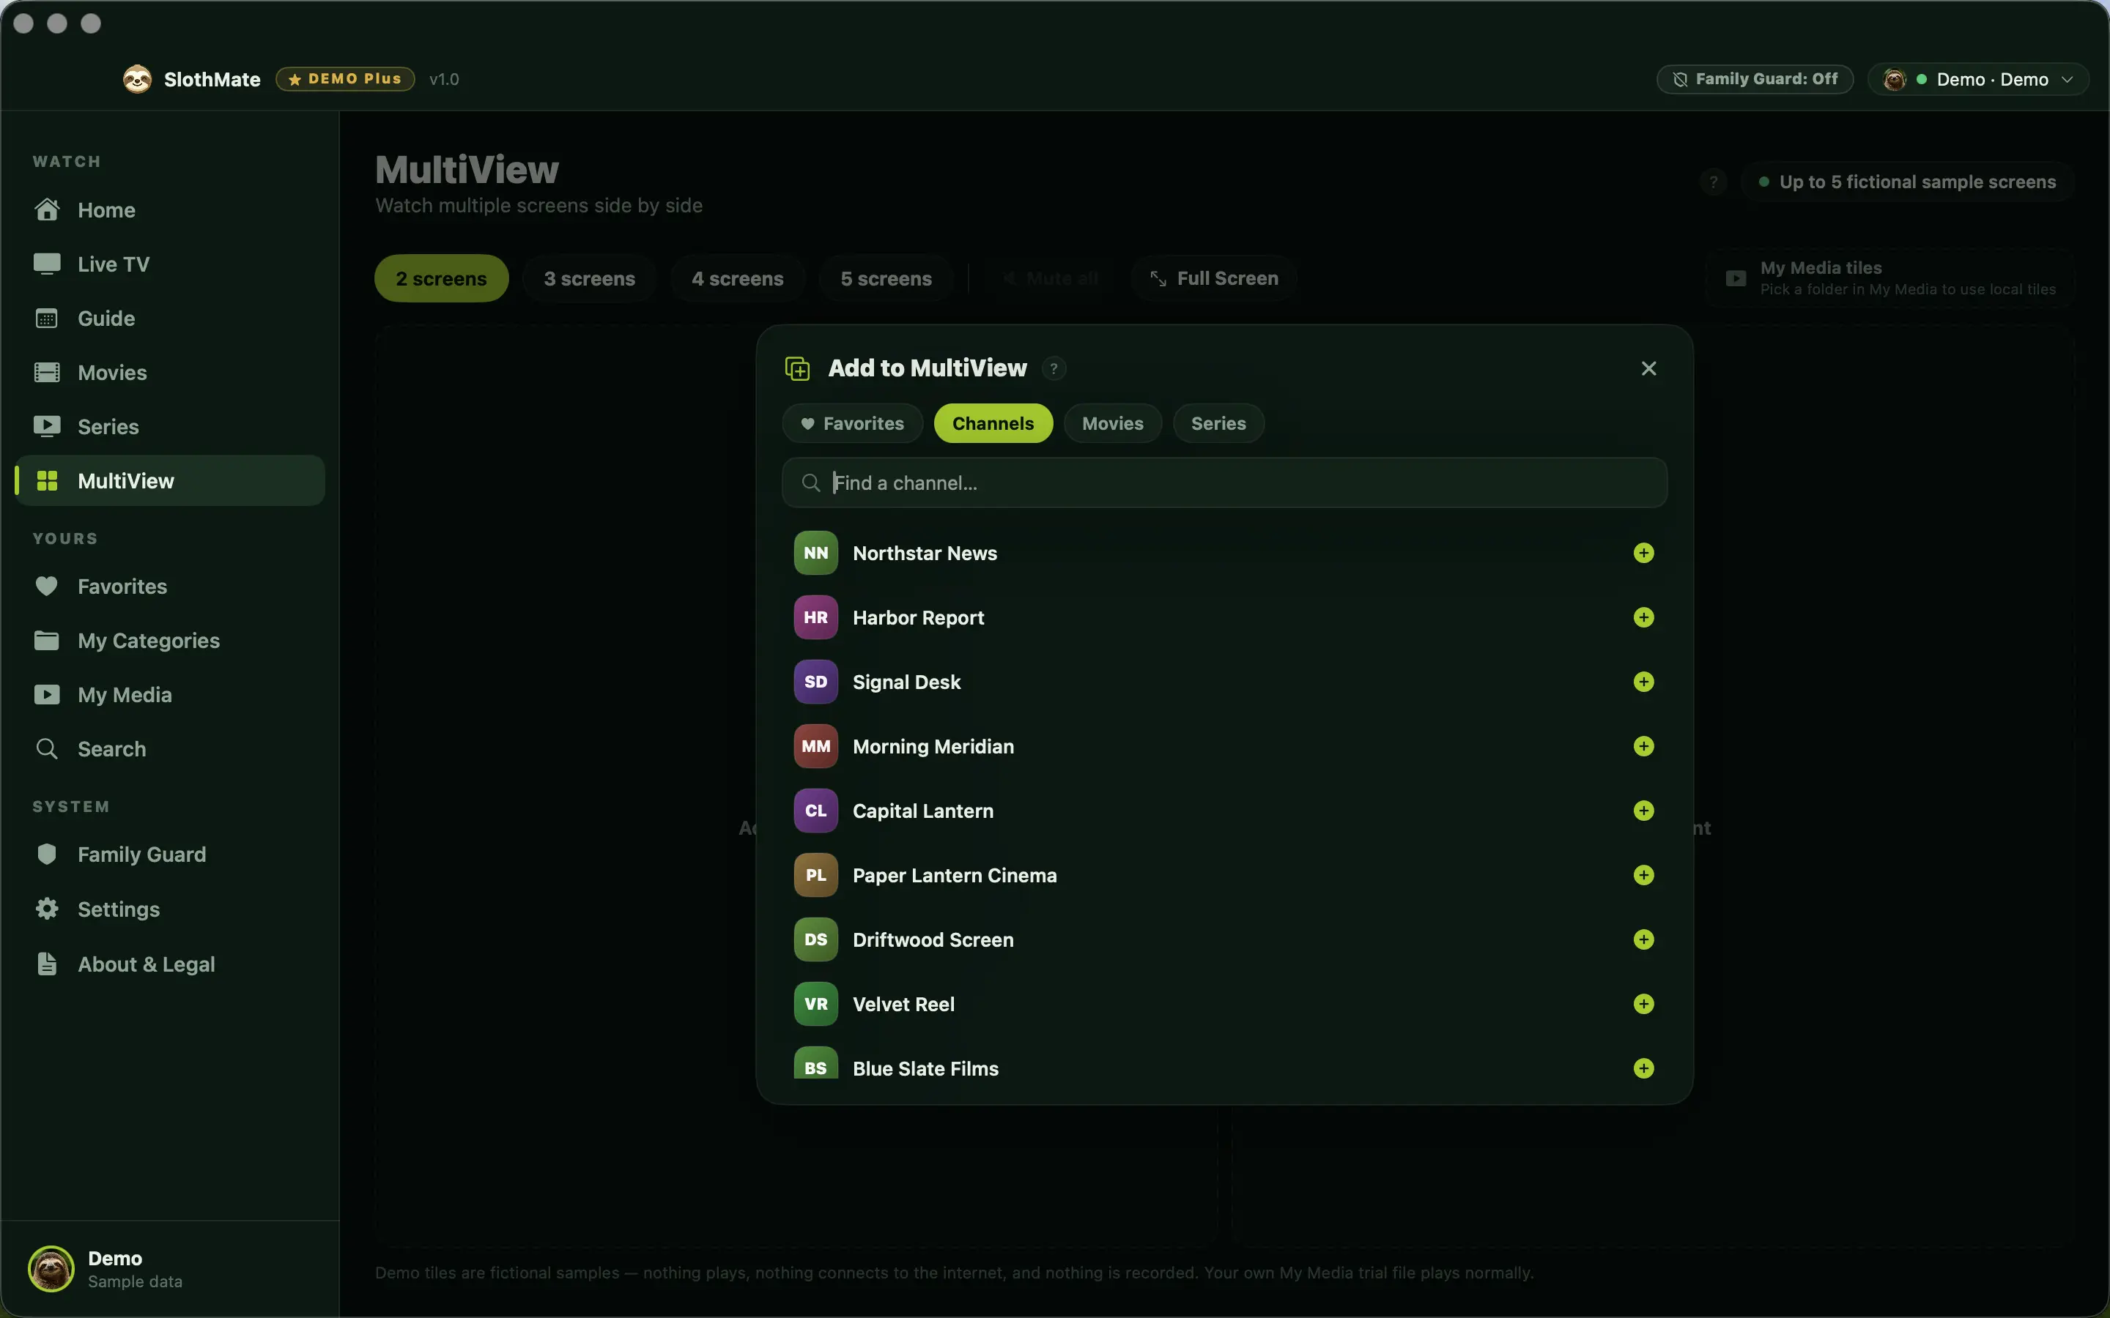The width and height of the screenshot is (2110, 1318).
Task: Click the Add to MultiView title icon
Action: (797, 369)
